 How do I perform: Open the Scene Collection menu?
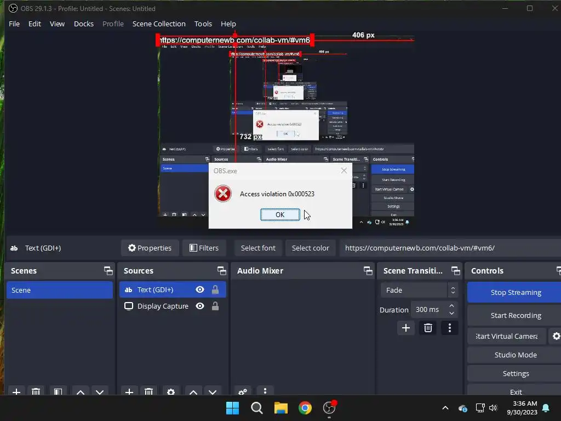[x=159, y=24]
